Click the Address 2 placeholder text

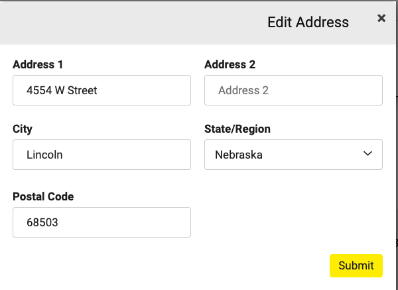pyautogui.click(x=243, y=90)
